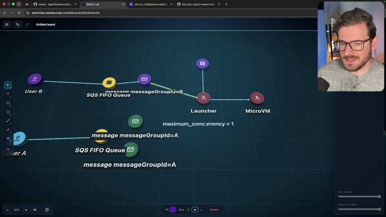The height and width of the screenshot is (217, 386).
Task: Click the Fit zoom button
Action: [x=35, y=210]
